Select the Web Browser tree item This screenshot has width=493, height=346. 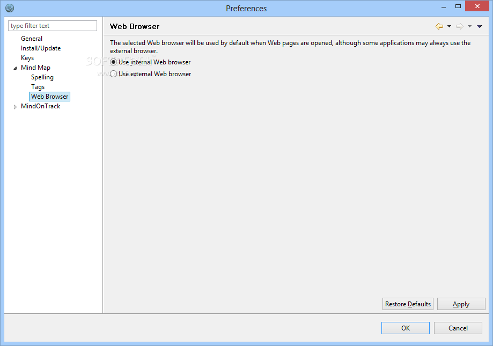[50, 97]
